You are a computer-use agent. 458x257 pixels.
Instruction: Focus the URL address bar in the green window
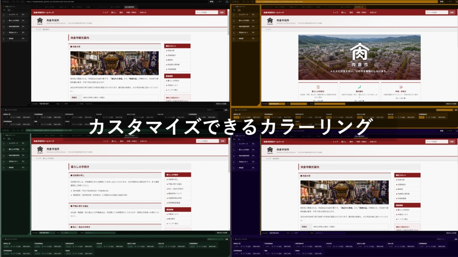tap(117, 130)
